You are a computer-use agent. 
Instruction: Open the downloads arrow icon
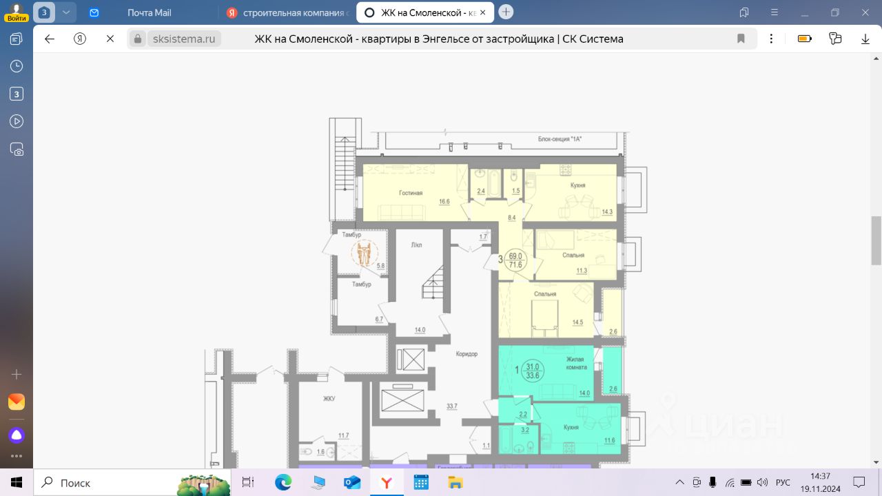click(865, 39)
